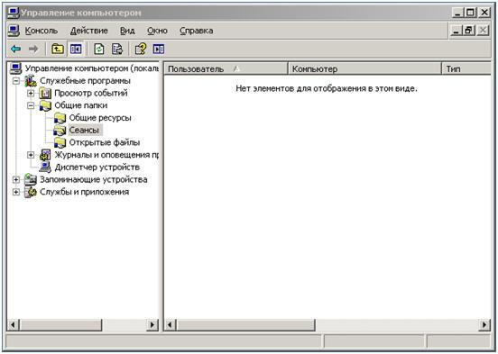
Task: Click the rightmost toolbar pane icon
Action: [159, 50]
